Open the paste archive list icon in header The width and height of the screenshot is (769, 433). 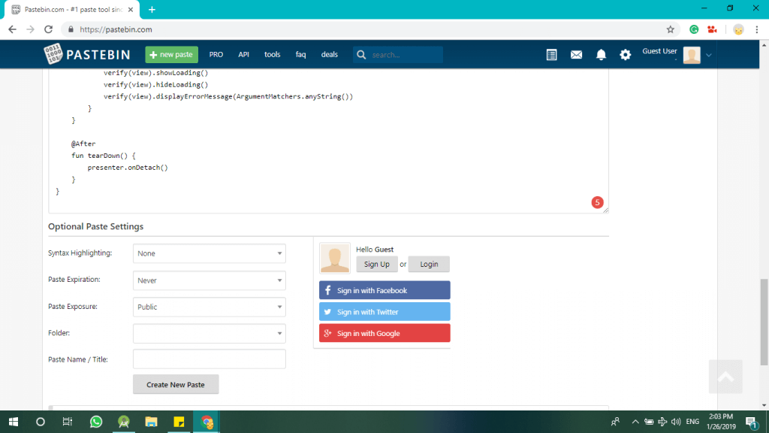552,54
